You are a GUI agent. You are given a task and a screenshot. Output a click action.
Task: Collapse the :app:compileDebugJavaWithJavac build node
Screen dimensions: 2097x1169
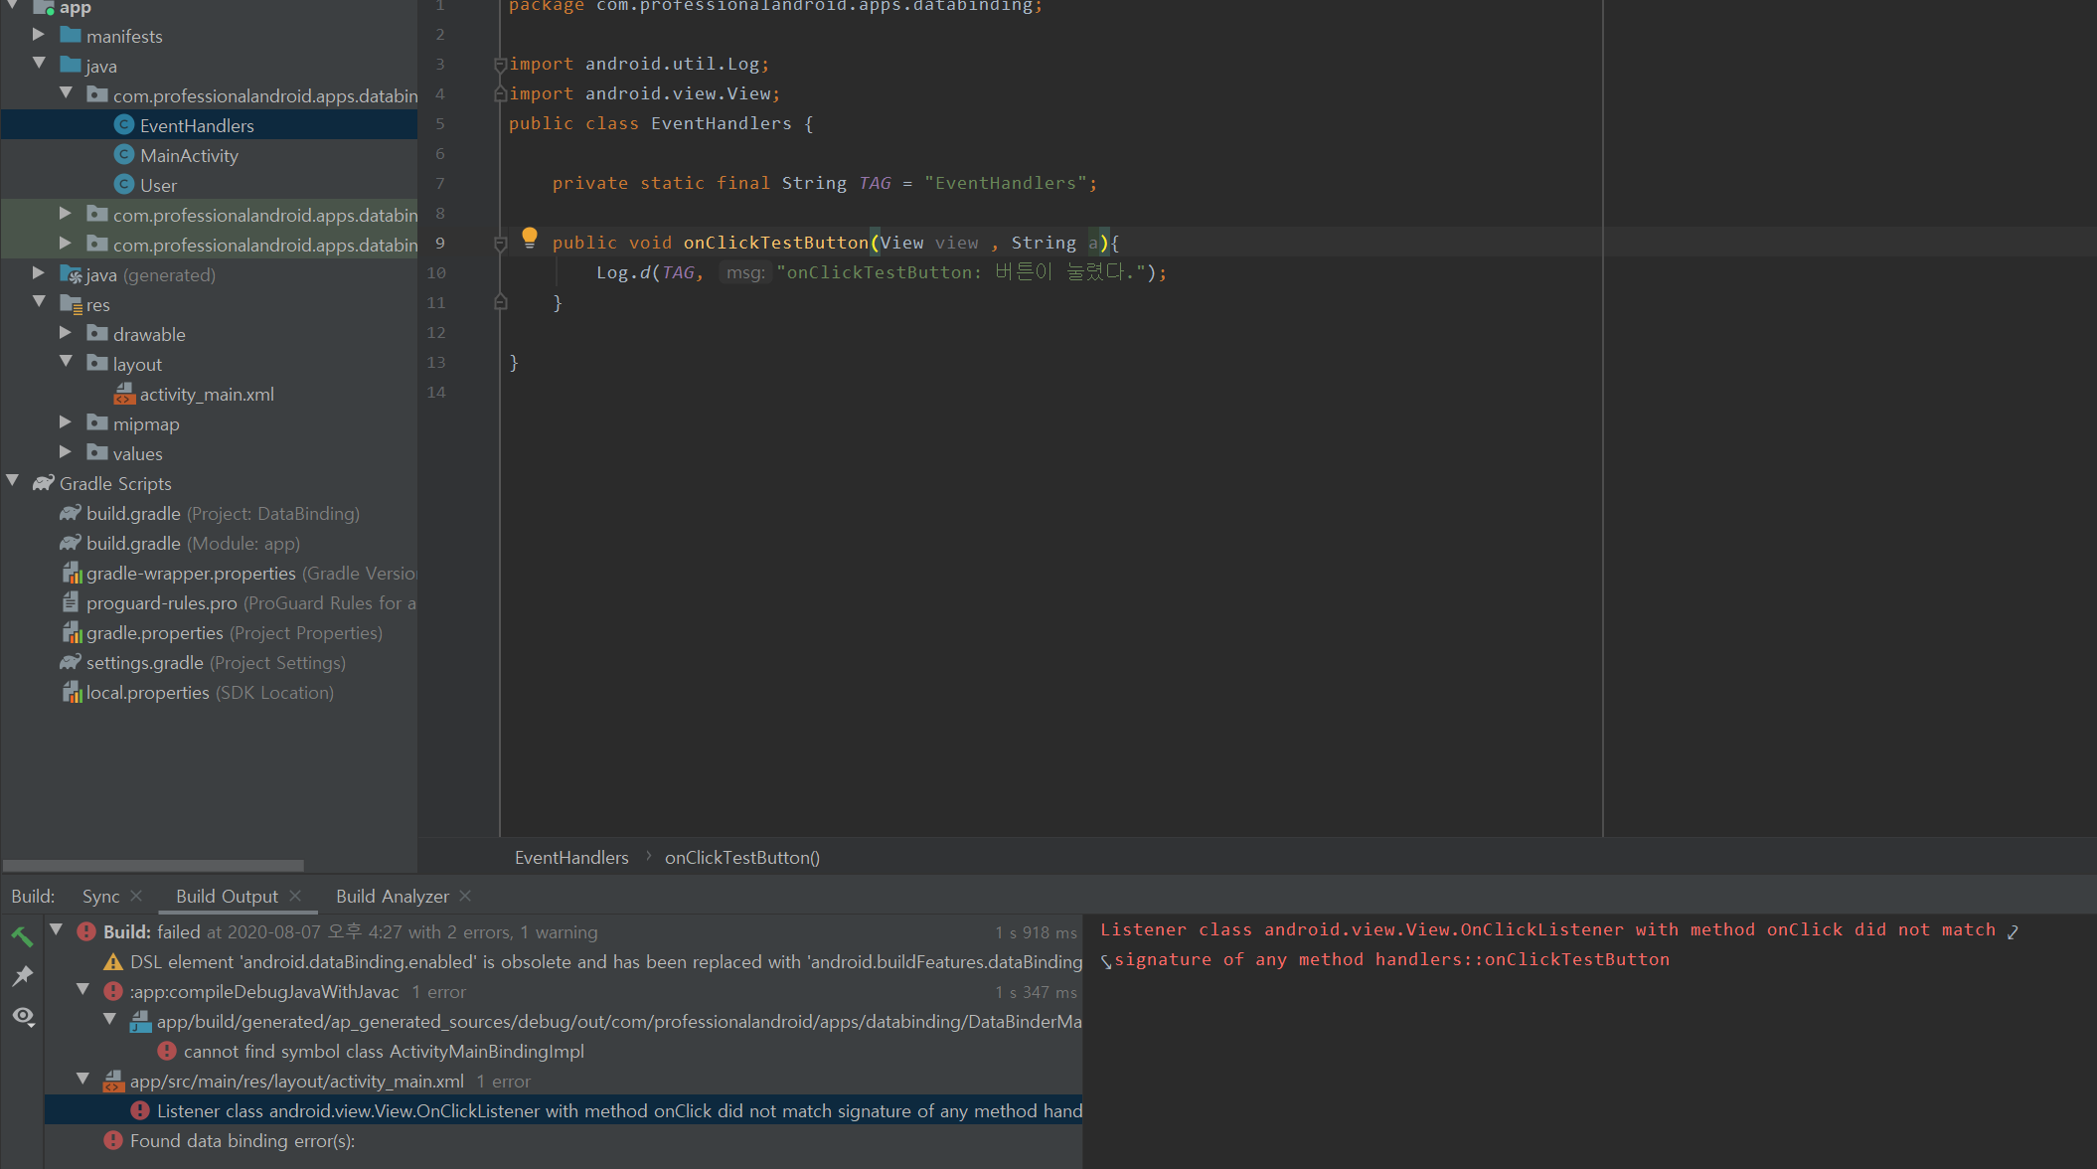click(83, 990)
